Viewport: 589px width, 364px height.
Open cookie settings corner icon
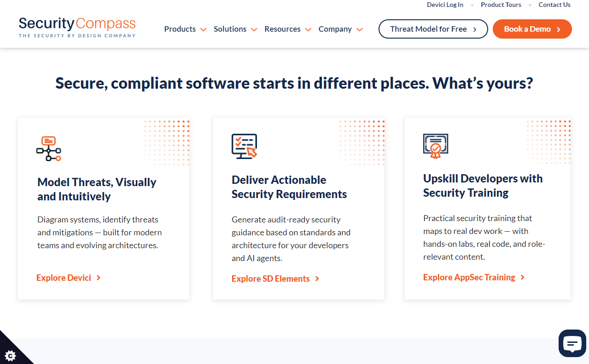11,354
